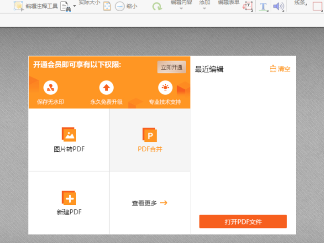The height and width of the screenshot is (243, 324).
Task: Expand the 添加 dropdown arrow
Action: [205, 9]
